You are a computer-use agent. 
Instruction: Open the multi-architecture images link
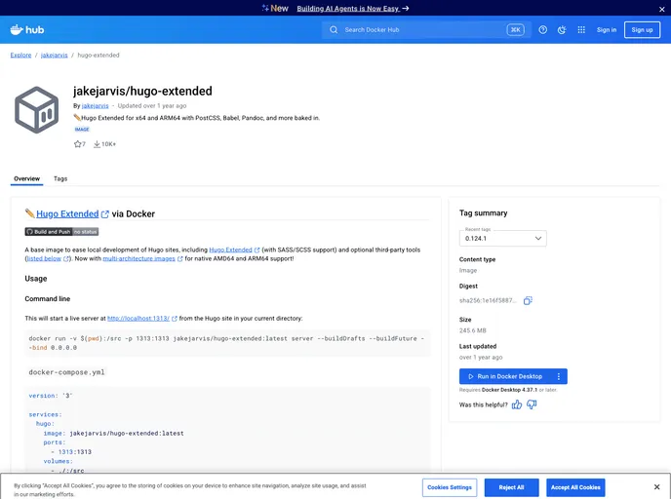139,258
